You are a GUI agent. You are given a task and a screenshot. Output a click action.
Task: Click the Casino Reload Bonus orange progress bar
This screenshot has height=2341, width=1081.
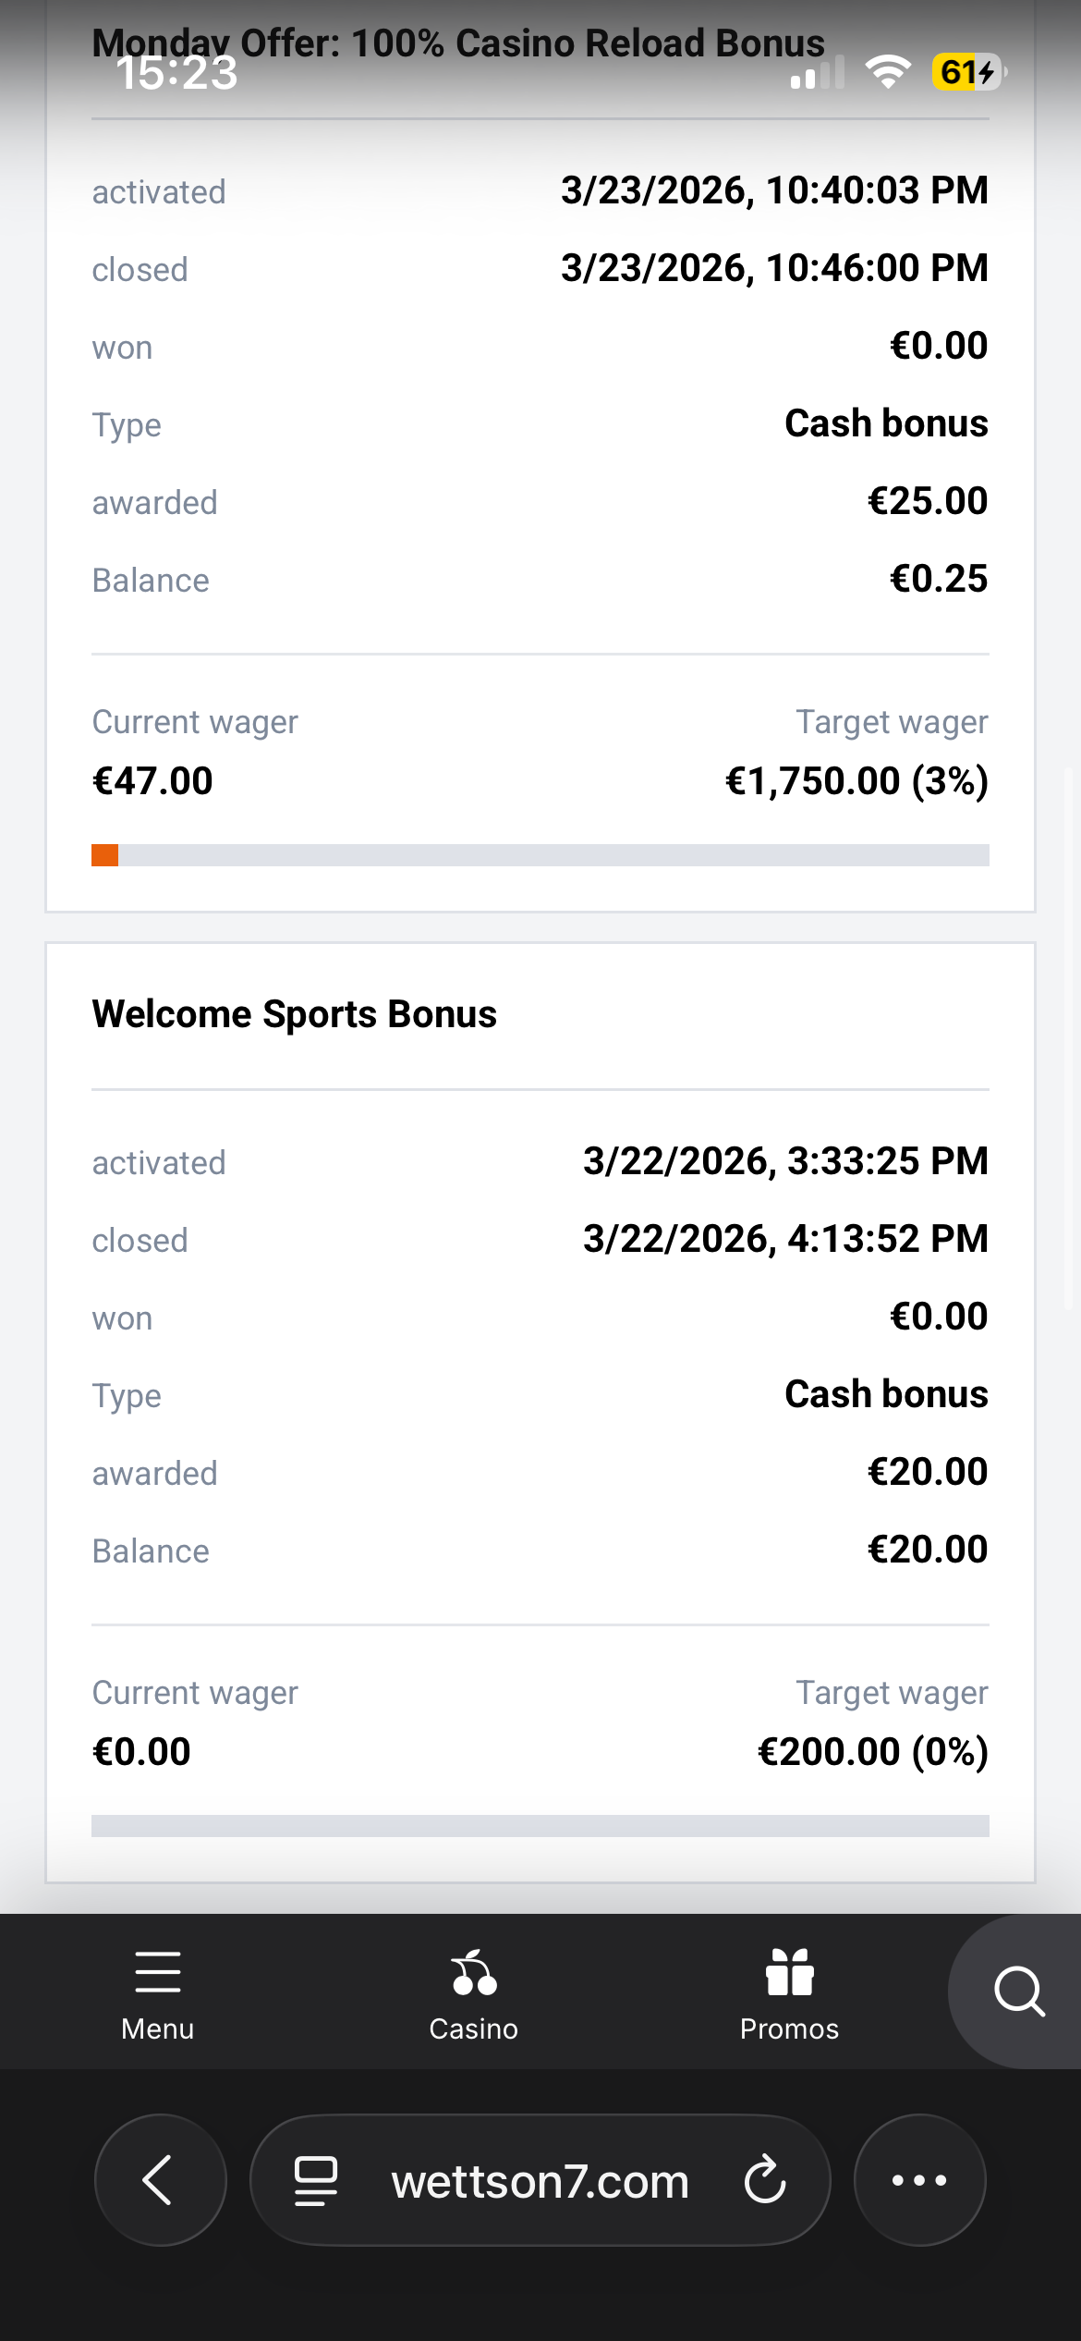coord(105,855)
